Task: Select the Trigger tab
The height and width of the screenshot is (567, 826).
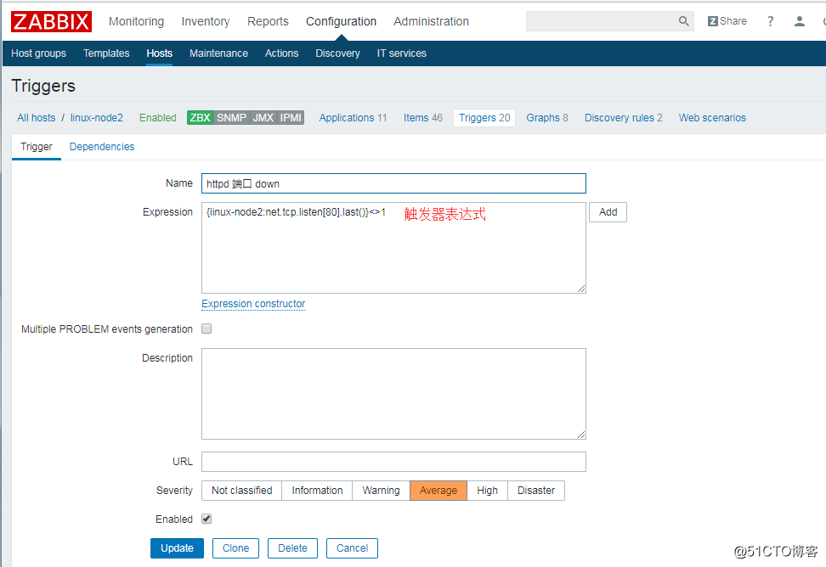Action: (37, 147)
